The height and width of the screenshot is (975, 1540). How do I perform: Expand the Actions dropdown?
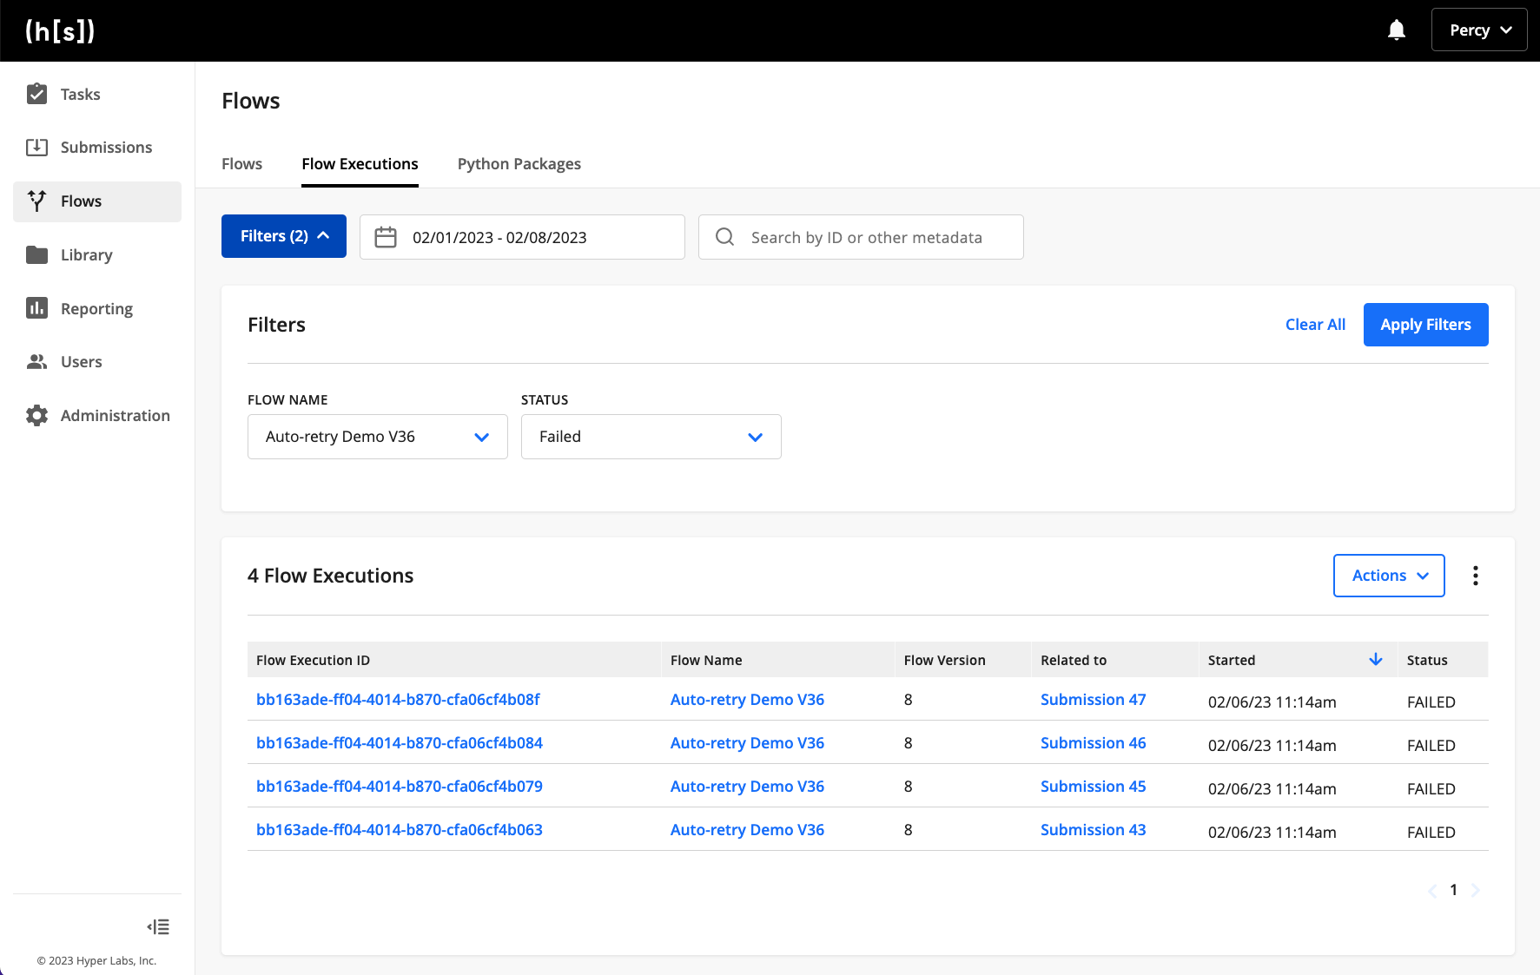click(x=1389, y=576)
